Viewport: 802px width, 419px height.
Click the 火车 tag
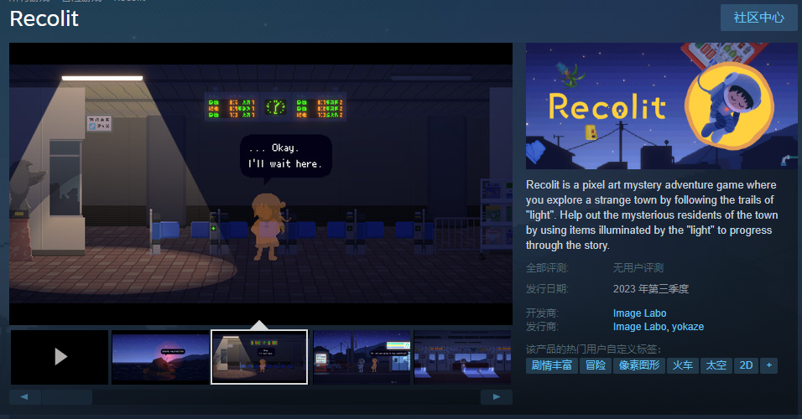tap(682, 365)
